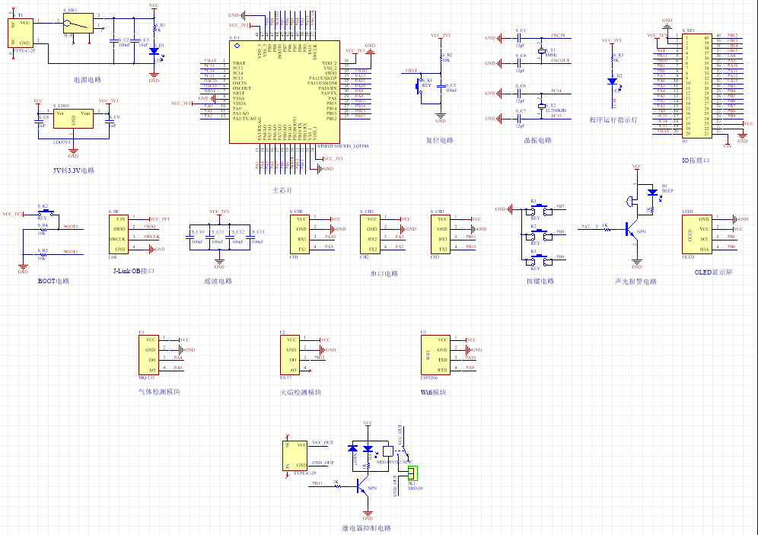Viewport: 758px width, 535px height.
Task: Select the S_R5 10K BOOT1 resistor
Action: 43,255
